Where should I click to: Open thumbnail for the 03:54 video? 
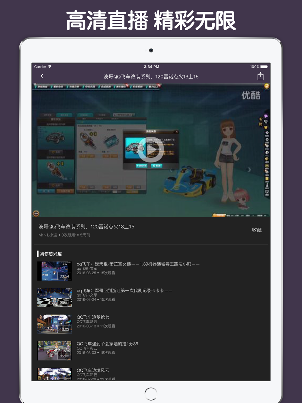click(55, 271)
